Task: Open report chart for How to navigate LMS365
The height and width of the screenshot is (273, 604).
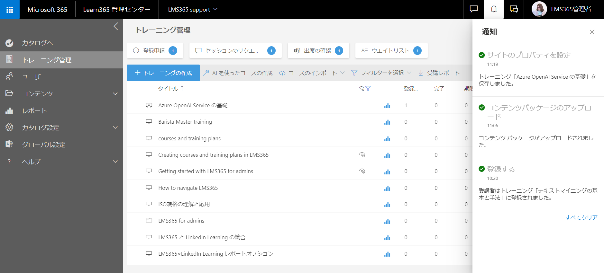Action: (387, 188)
